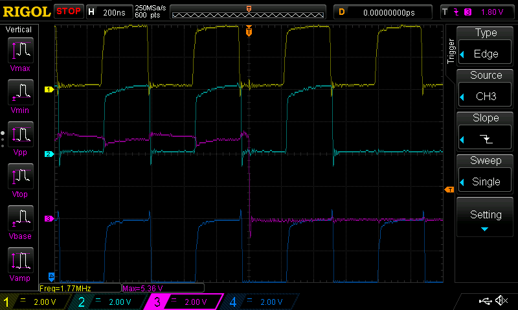
Task: Click the USB connection icon
Action: point(485,301)
